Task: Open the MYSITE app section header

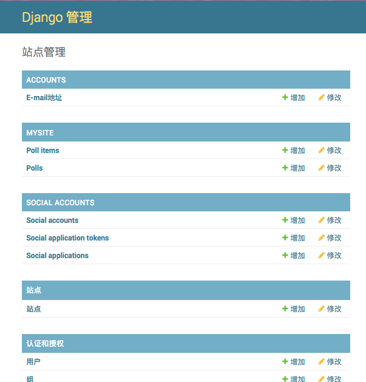Action: (40, 133)
